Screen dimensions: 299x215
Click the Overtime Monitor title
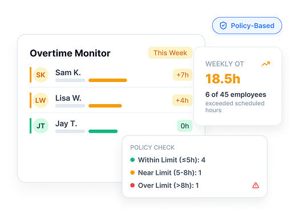point(70,53)
